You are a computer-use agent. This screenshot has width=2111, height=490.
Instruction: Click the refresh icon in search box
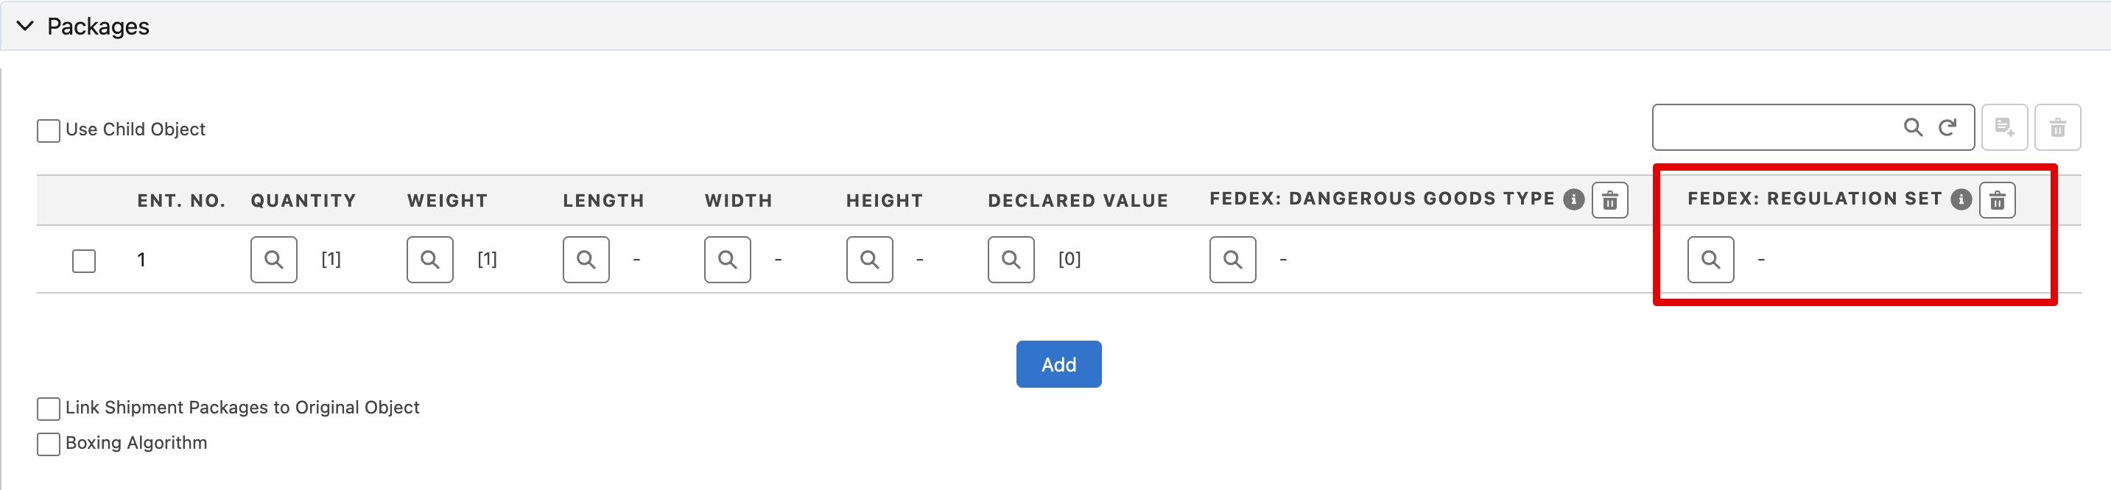click(x=1947, y=127)
